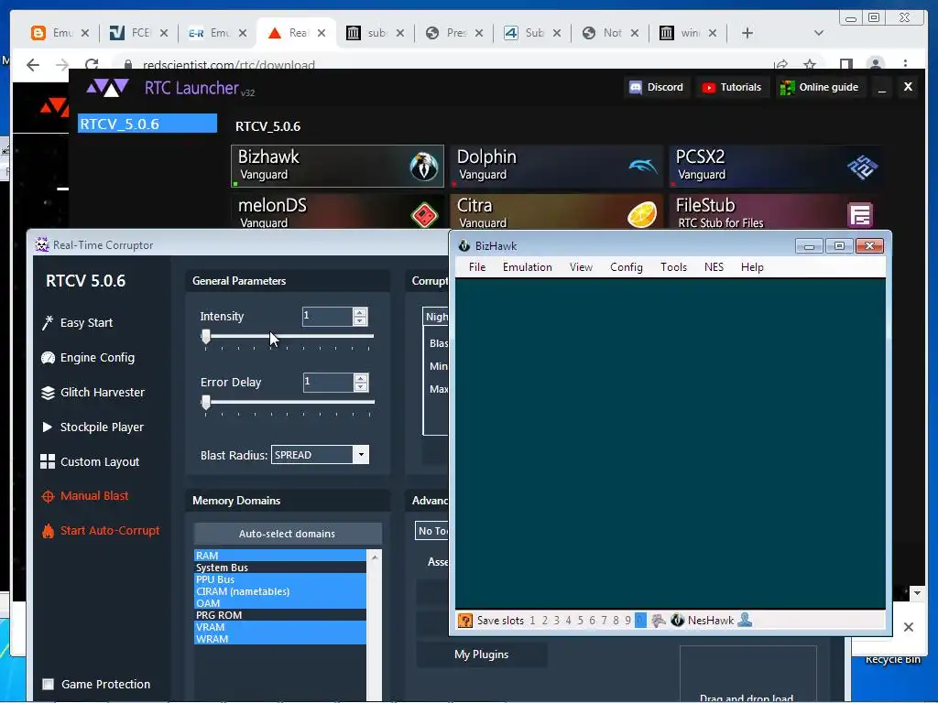Click the user profile icon after NesHawk

click(x=745, y=620)
